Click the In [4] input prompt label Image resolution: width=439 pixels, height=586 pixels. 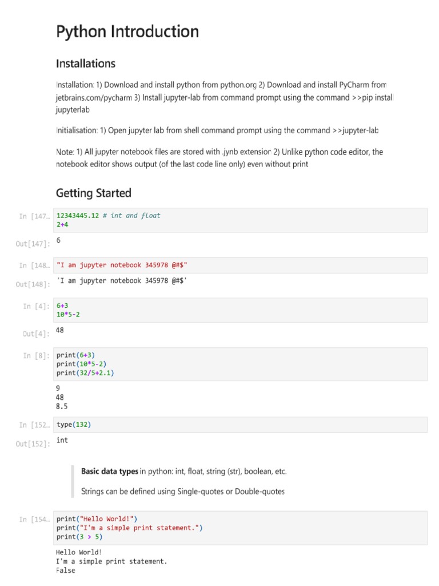coord(37,306)
